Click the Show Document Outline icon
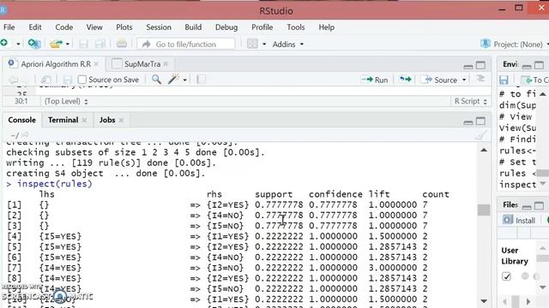Image resolution: width=549 pixels, height=308 pixels. pyautogui.click(x=480, y=79)
